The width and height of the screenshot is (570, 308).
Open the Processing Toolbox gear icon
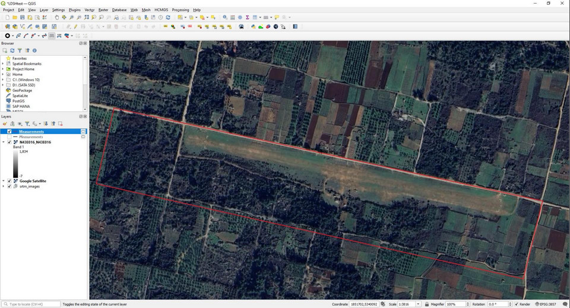240,17
